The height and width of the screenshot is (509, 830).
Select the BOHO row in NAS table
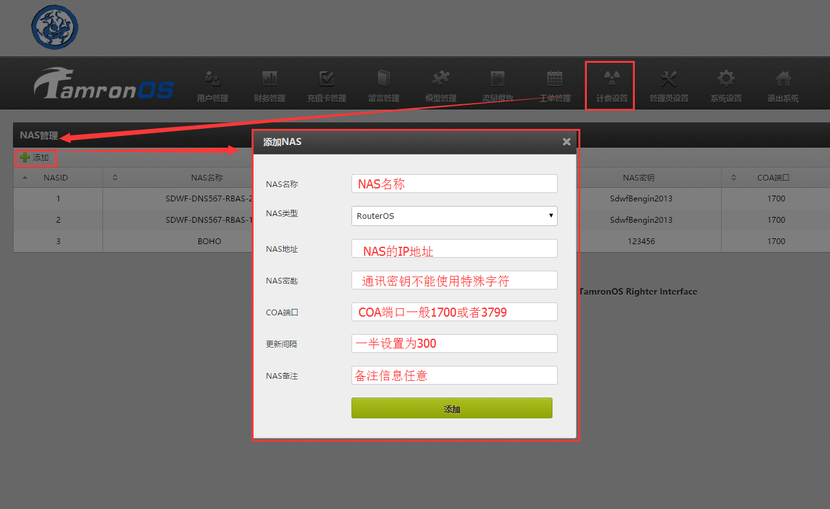point(209,241)
